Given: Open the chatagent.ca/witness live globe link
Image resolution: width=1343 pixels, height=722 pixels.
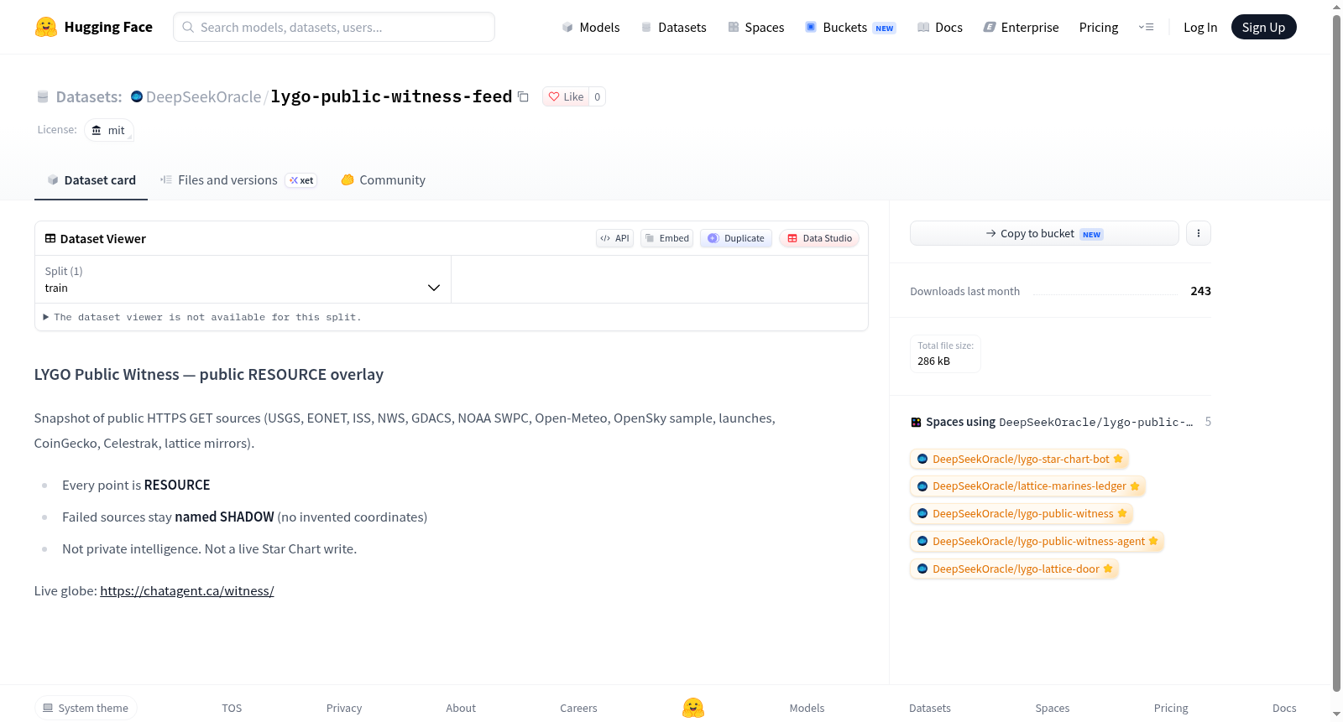Looking at the screenshot, I should [x=187, y=590].
